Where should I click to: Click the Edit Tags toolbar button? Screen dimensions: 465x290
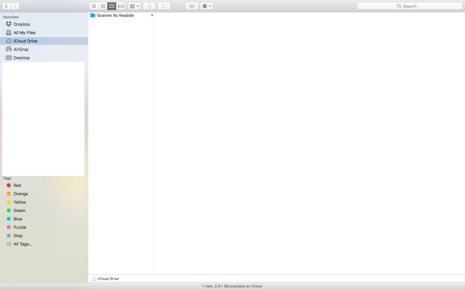click(x=164, y=6)
